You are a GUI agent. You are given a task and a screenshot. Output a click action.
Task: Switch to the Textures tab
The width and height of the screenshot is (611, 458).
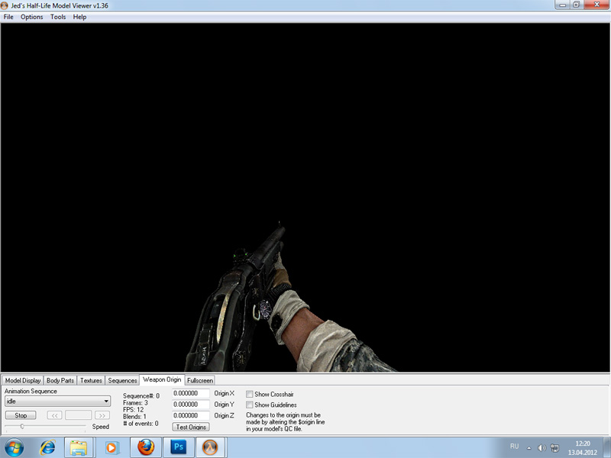tap(91, 380)
